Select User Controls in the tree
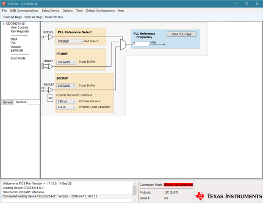 click(x=19, y=27)
